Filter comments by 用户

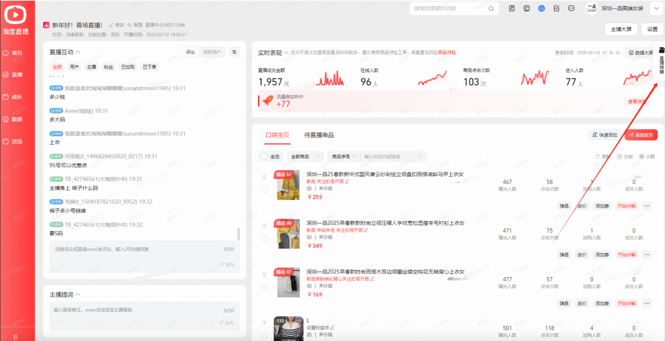(x=74, y=67)
